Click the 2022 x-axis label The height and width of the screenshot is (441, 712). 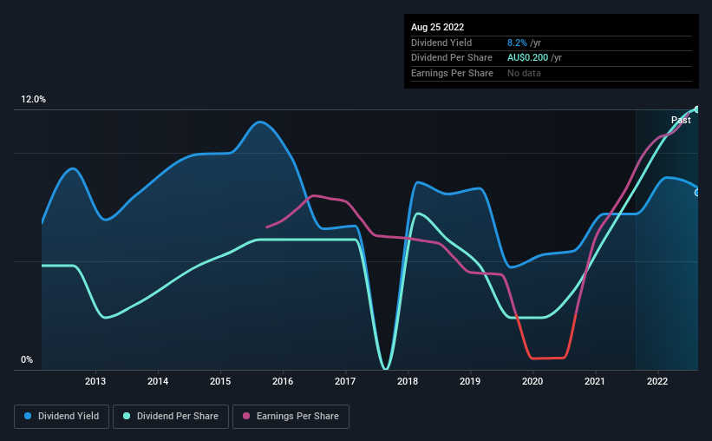657,381
